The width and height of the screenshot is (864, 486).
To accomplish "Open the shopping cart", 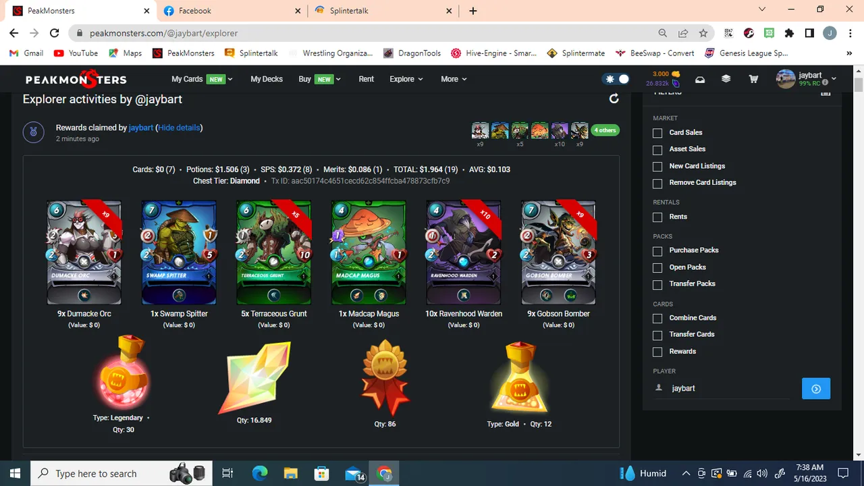I will [753, 79].
